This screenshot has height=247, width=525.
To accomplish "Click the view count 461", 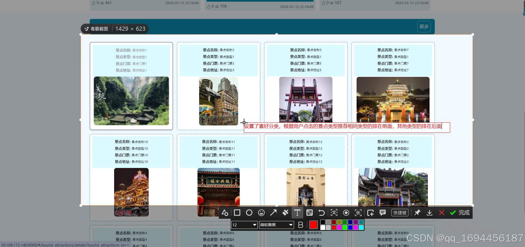I will click(x=108, y=3).
